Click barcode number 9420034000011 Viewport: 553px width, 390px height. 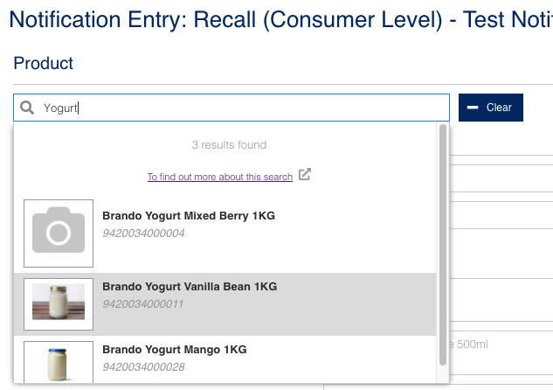point(142,304)
